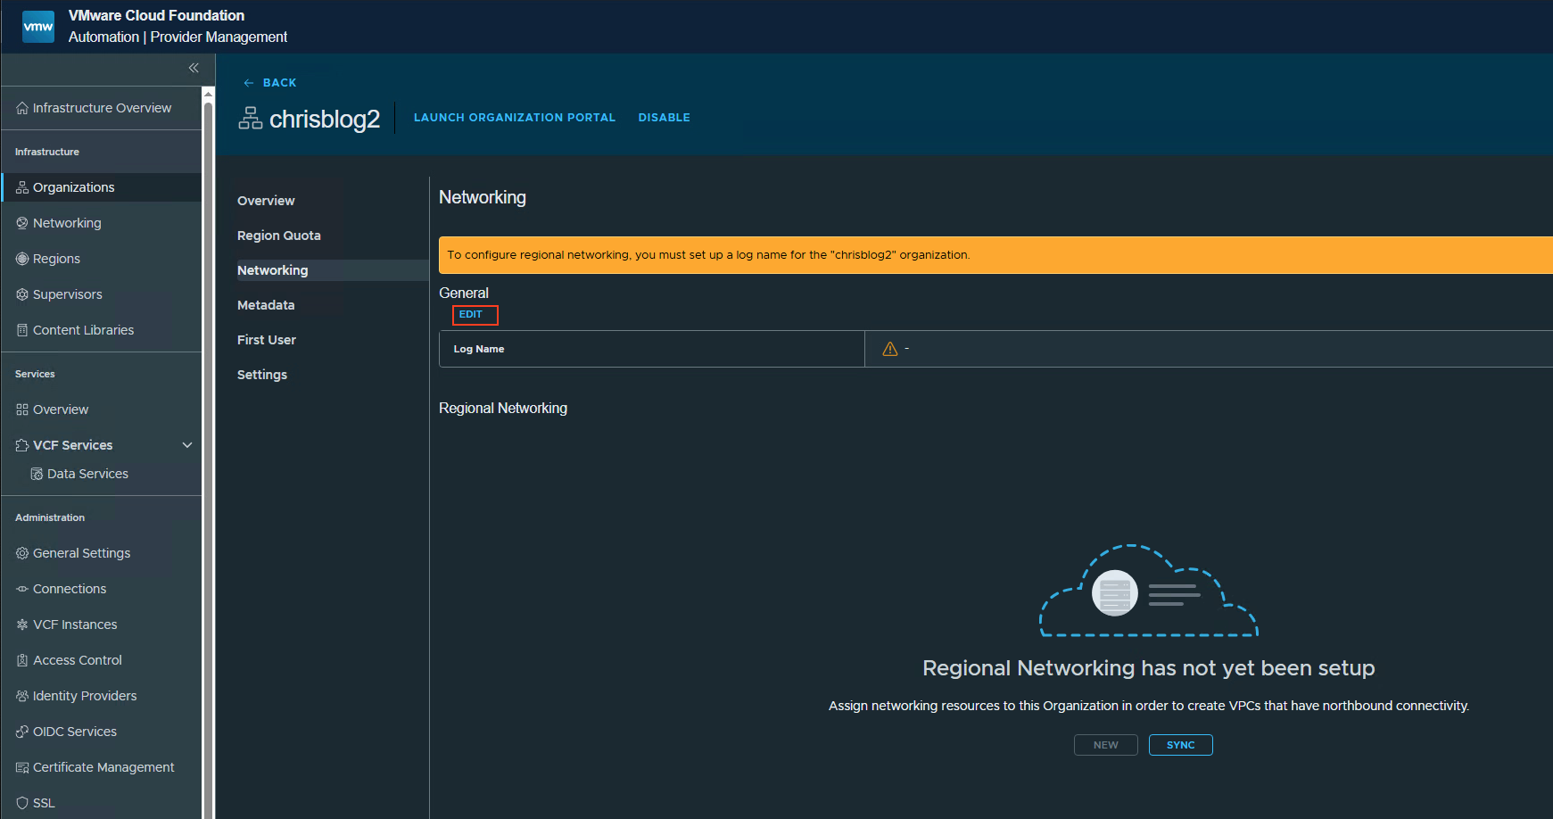Click the Regions icon in the sidebar
This screenshot has width=1553, height=819.
(x=22, y=259)
